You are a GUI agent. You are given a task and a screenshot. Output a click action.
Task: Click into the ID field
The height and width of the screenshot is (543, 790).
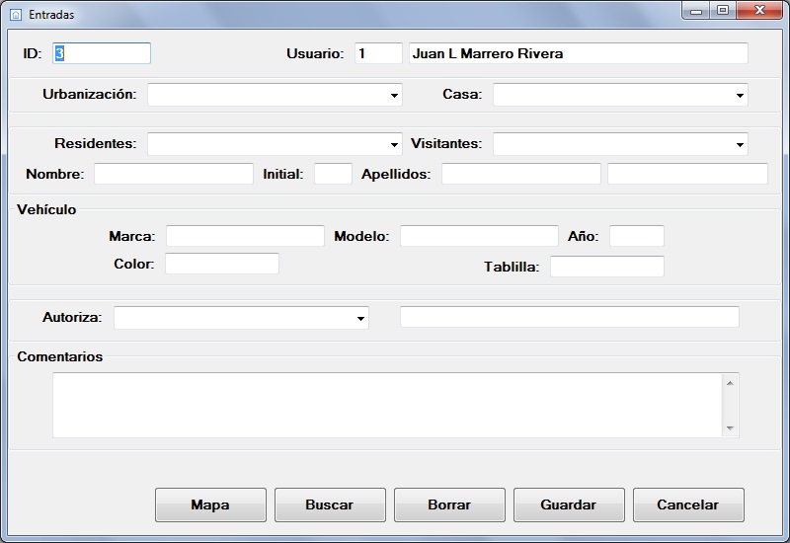point(102,53)
